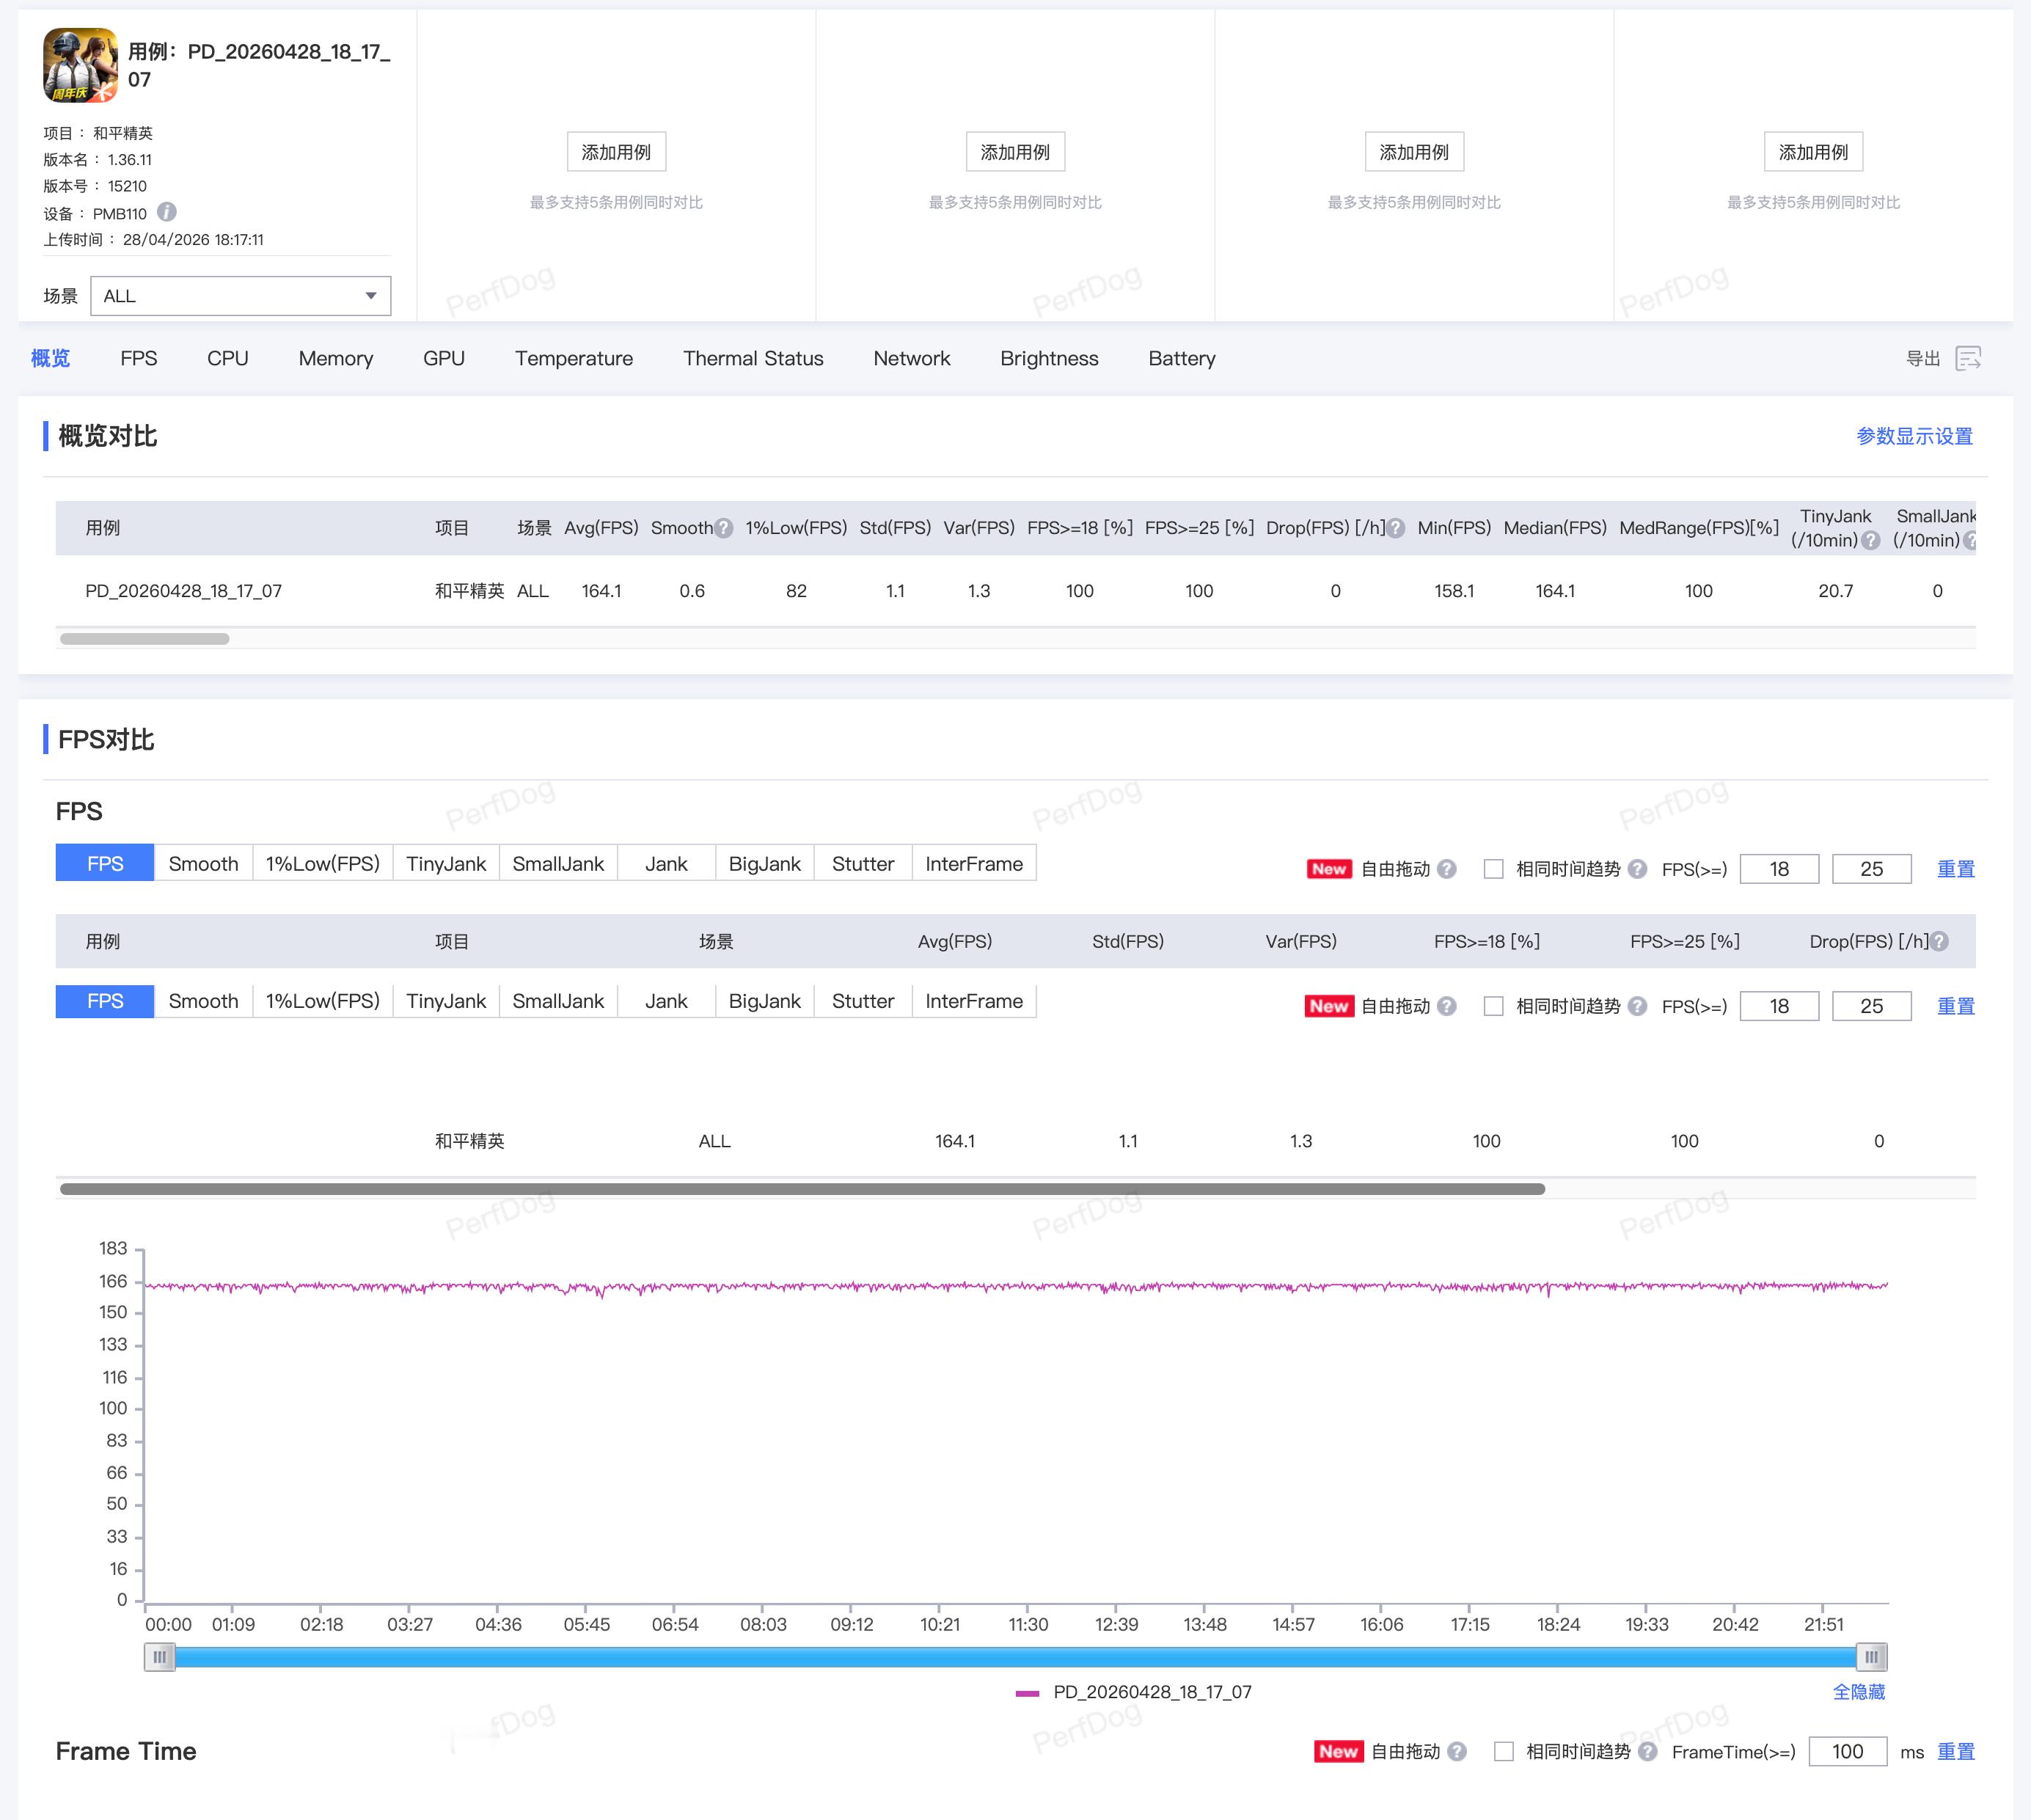Open the 参数显示设置 link
Screen dimensions: 2031x1820
click(1914, 436)
